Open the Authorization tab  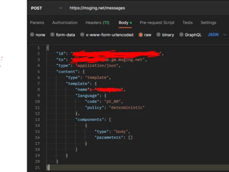click(x=65, y=22)
